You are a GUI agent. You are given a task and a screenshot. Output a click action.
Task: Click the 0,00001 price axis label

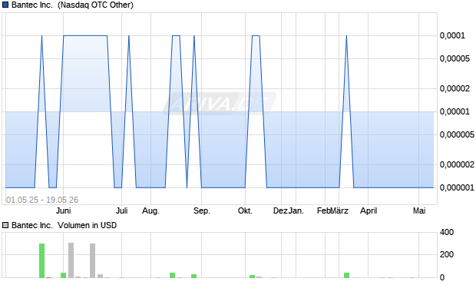[455, 111]
